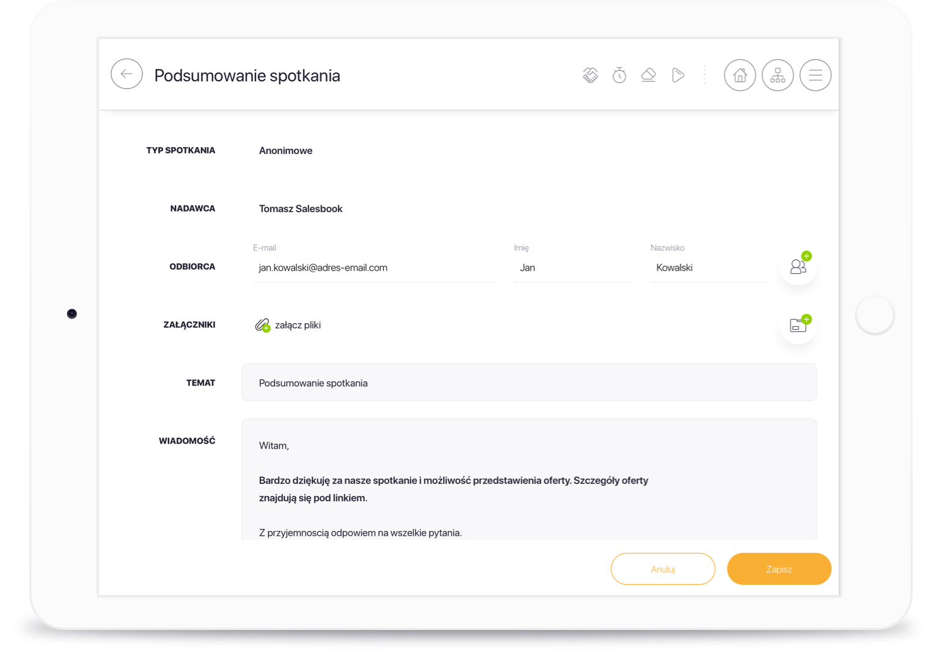Click the 'załącz pliki' link

(298, 325)
